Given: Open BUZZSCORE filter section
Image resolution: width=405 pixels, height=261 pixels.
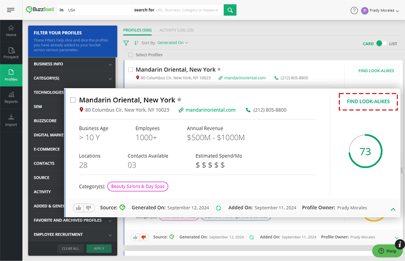Looking at the screenshot, I should [x=45, y=121].
